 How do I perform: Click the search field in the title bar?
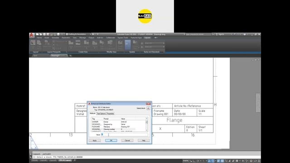198,34
